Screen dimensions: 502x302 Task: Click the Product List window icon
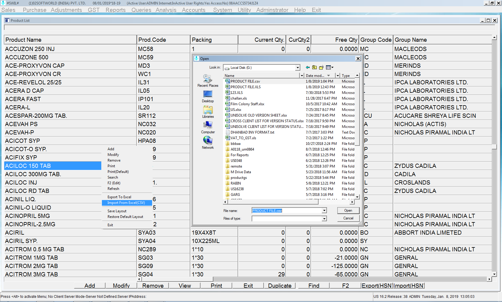pyautogui.click(x=7, y=20)
